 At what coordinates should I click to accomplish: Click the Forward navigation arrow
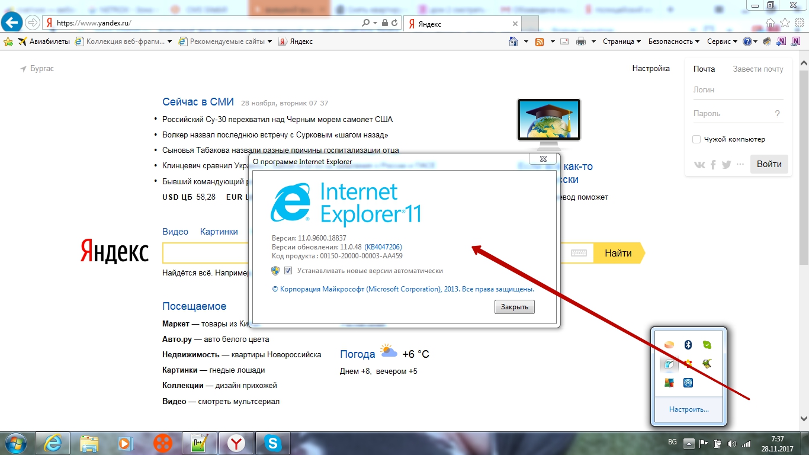[x=33, y=23]
